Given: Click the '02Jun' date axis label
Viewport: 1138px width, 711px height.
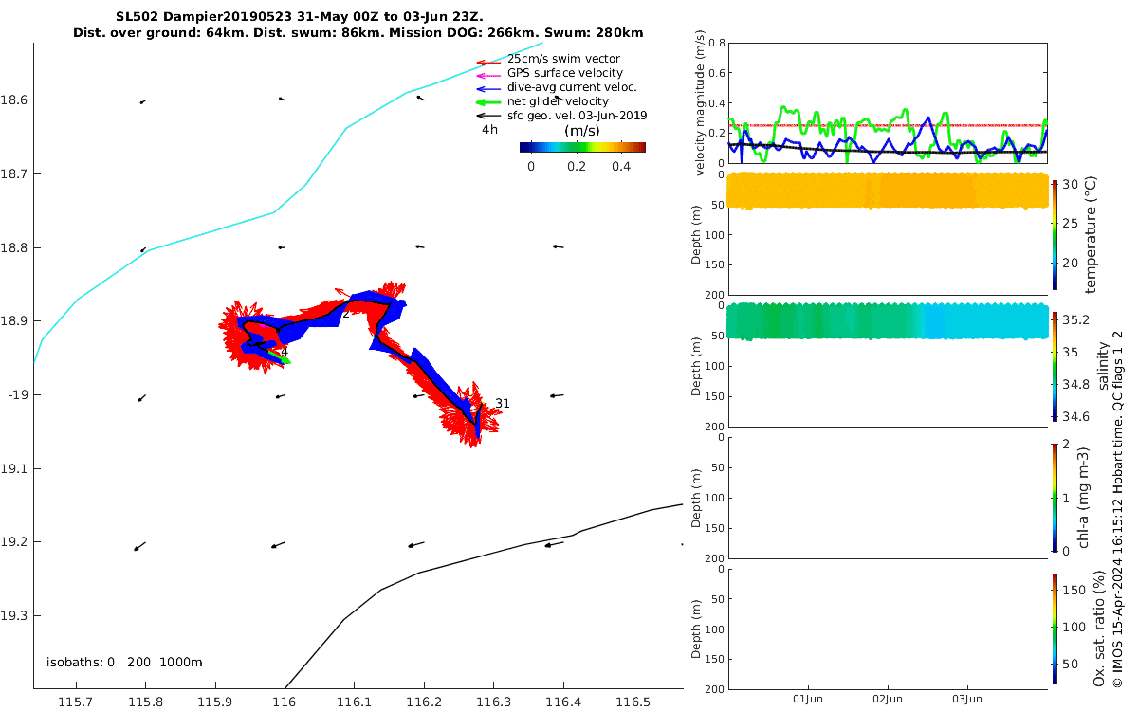Looking at the screenshot, I should pos(888,700).
